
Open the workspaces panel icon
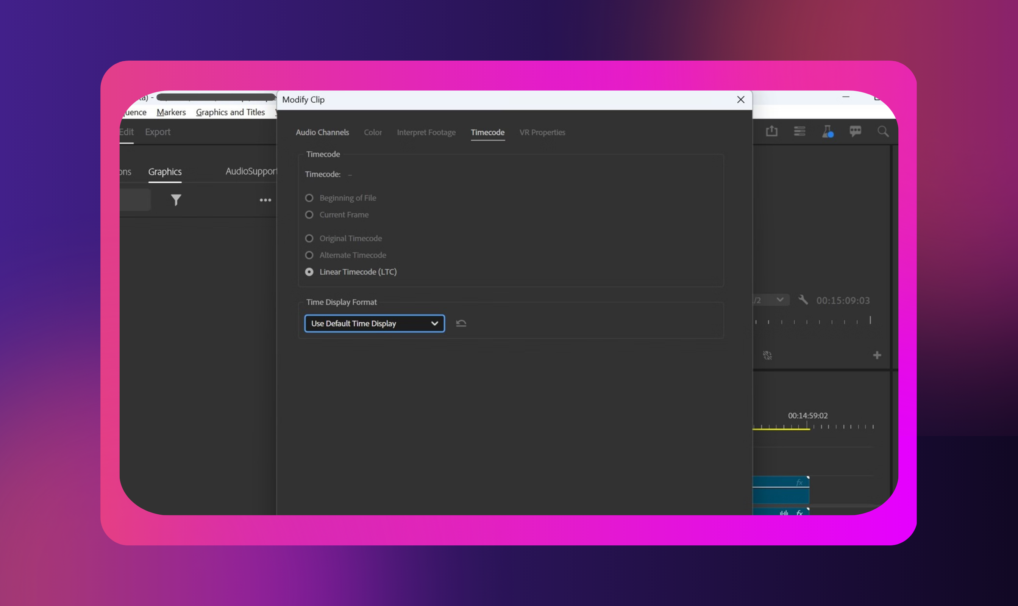(799, 131)
